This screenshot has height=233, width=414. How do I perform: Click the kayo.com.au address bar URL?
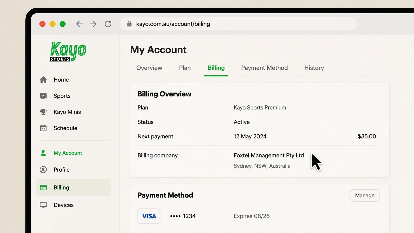pyautogui.click(x=173, y=24)
